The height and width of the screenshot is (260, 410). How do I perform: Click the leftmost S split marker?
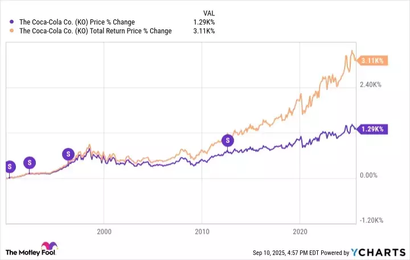point(9,166)
